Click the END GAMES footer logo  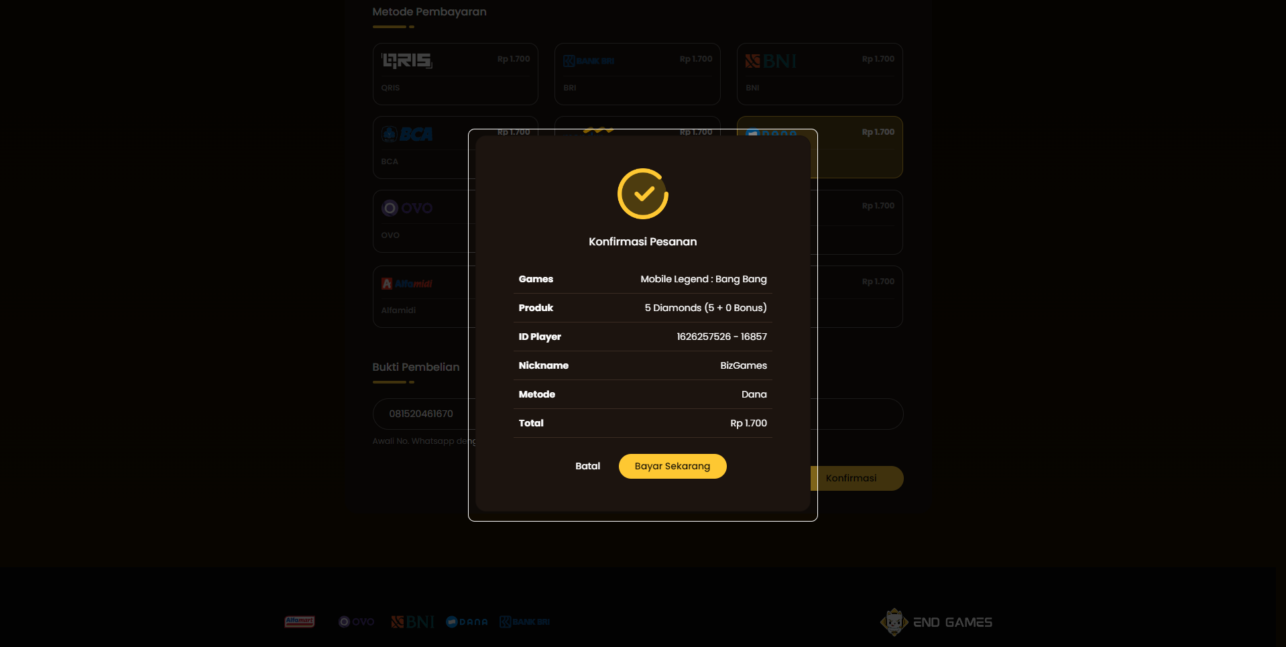point(936,622)
